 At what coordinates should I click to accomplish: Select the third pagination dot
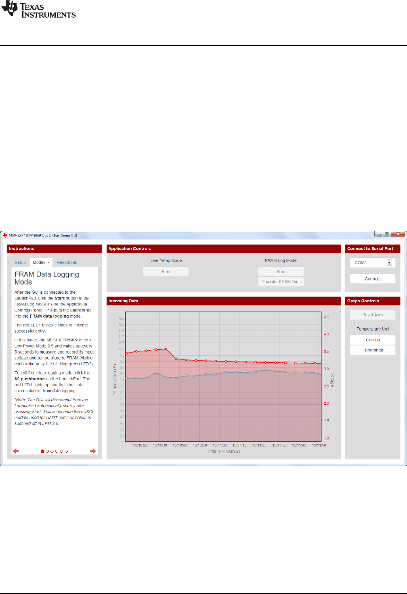point(52,451)
